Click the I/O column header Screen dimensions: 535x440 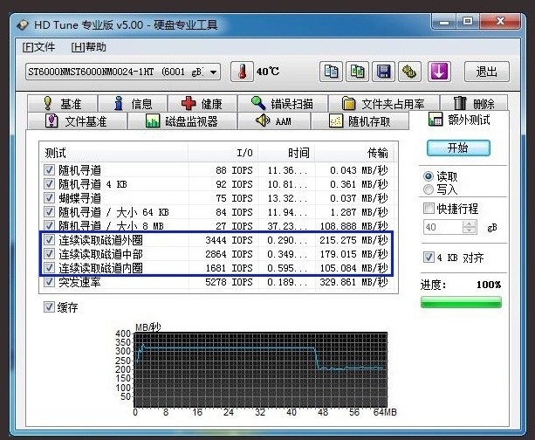tap(223, 153)
